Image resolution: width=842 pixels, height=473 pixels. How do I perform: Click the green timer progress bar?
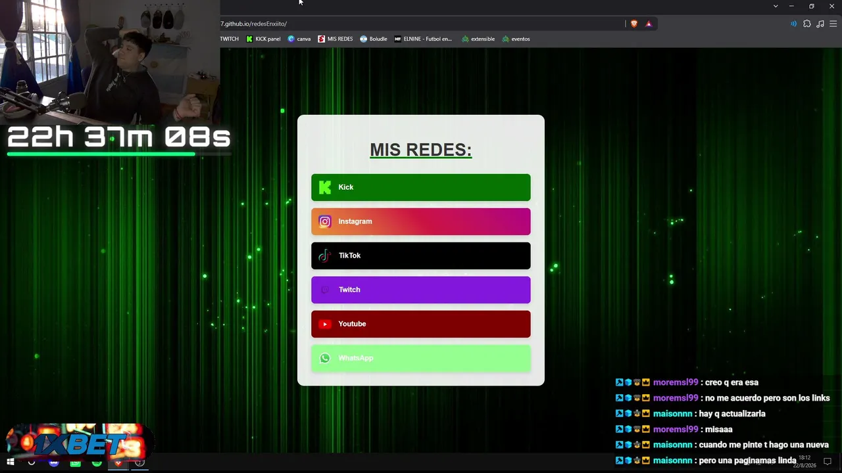coord(101,154)
